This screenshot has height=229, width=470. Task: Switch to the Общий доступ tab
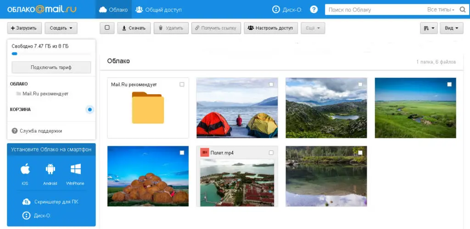159,10
